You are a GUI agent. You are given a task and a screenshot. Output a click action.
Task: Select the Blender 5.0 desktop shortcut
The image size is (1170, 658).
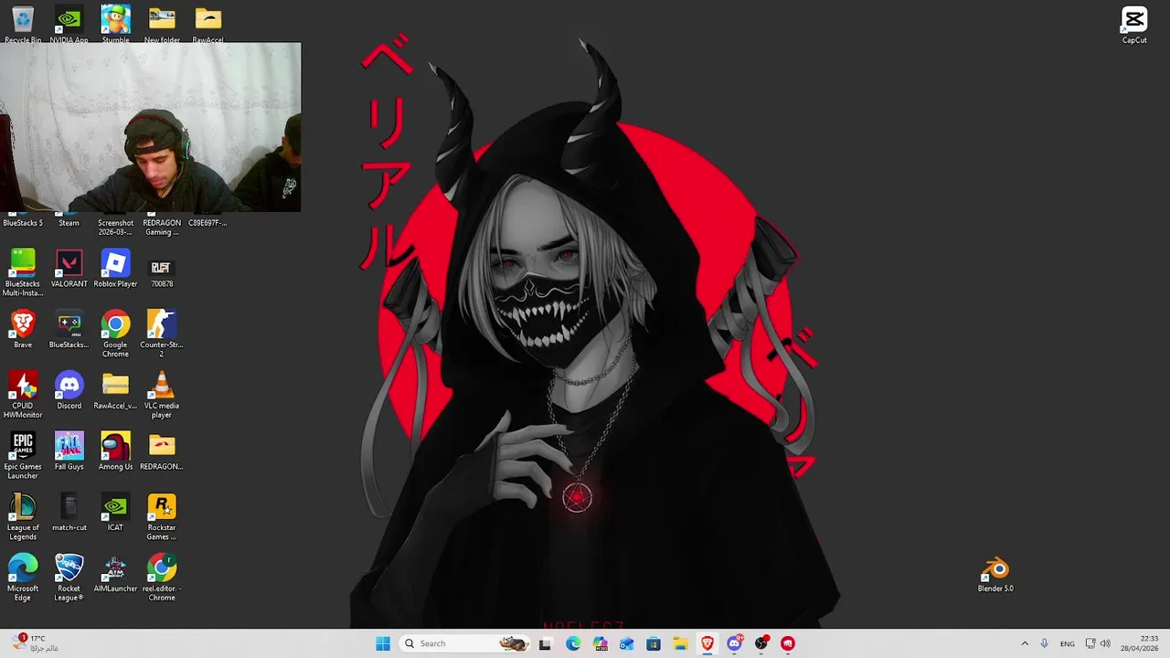pos(995,575)
